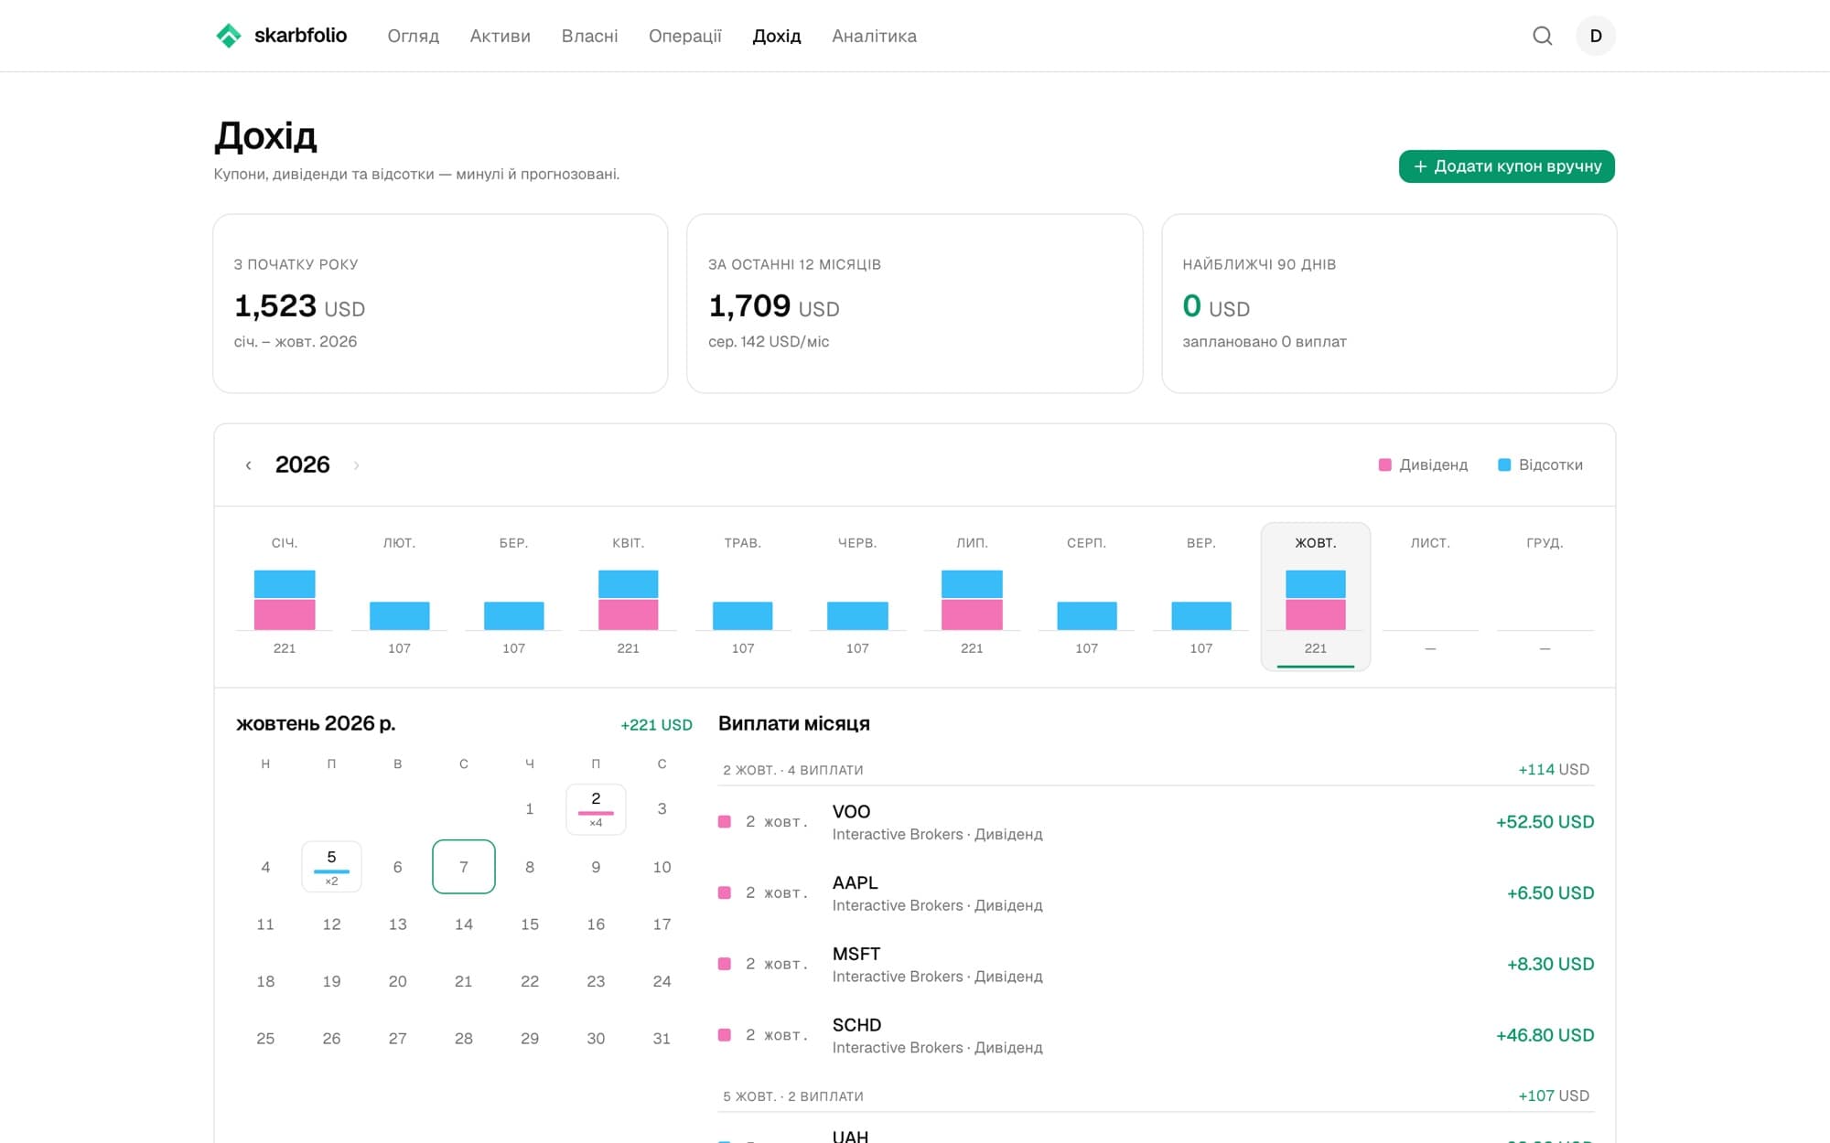Open the Аналітика nav tab

[x=874, y=36]
